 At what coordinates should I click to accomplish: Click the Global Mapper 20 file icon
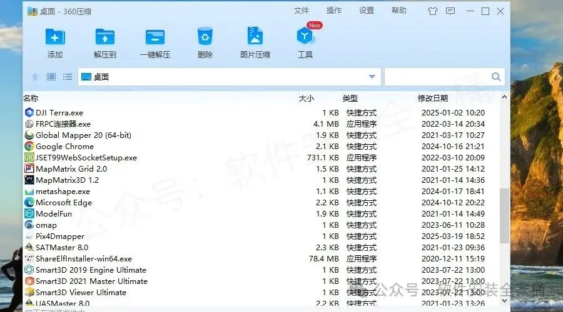click(x=29, y=135)
